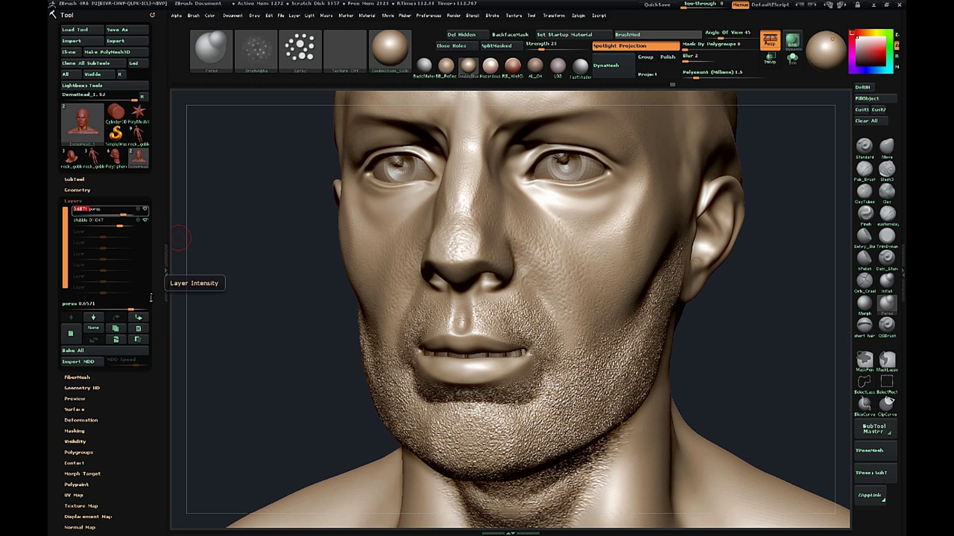
Task: Click the duplicate layer icon
Action: 116,328
